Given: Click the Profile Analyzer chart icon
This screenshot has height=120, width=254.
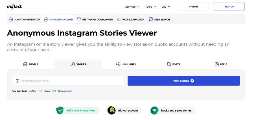Looking at the screenshot, I should 119,19.
